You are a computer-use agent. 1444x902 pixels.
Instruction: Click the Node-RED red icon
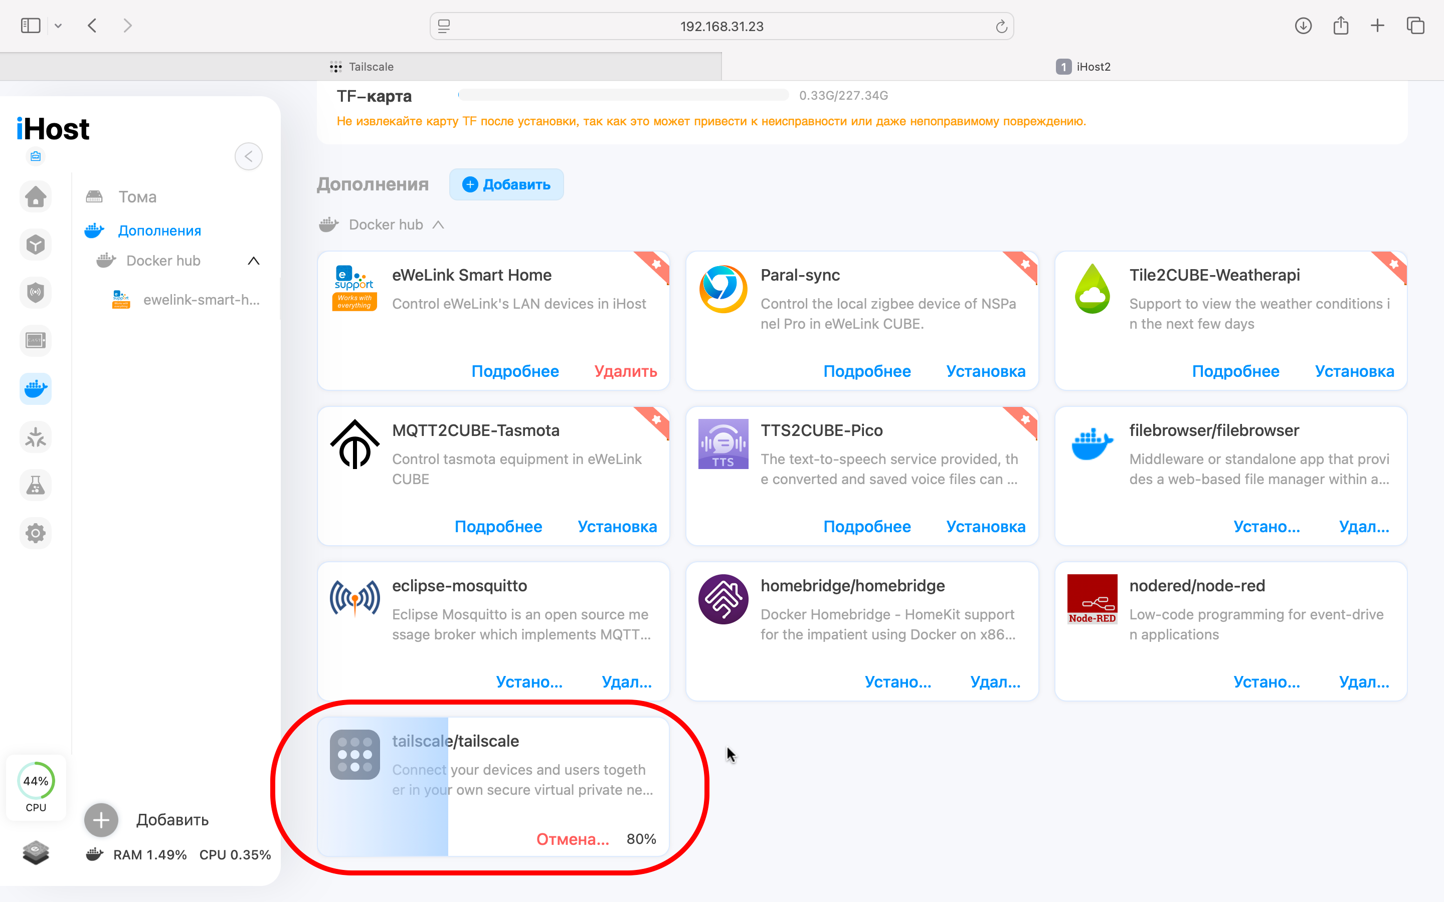pos(1092,599)
